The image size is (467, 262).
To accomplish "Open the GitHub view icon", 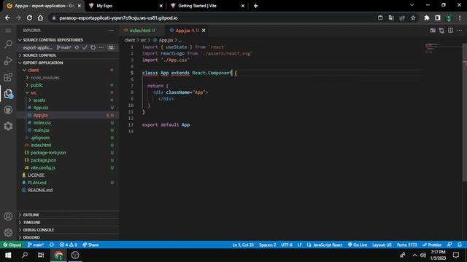I will 8,110.
